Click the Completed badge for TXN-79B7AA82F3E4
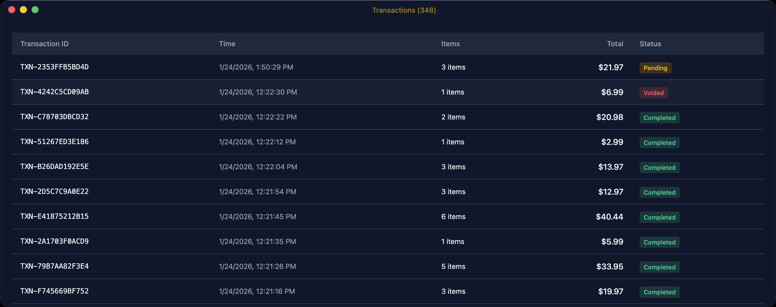This screenshot has height=307, width=776. [659, 267]
